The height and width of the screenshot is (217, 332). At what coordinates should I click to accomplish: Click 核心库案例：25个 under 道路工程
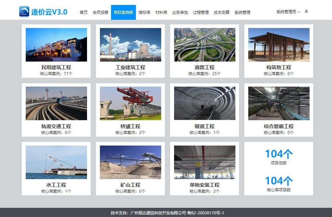pyautogui.click(x=204, y=74)
